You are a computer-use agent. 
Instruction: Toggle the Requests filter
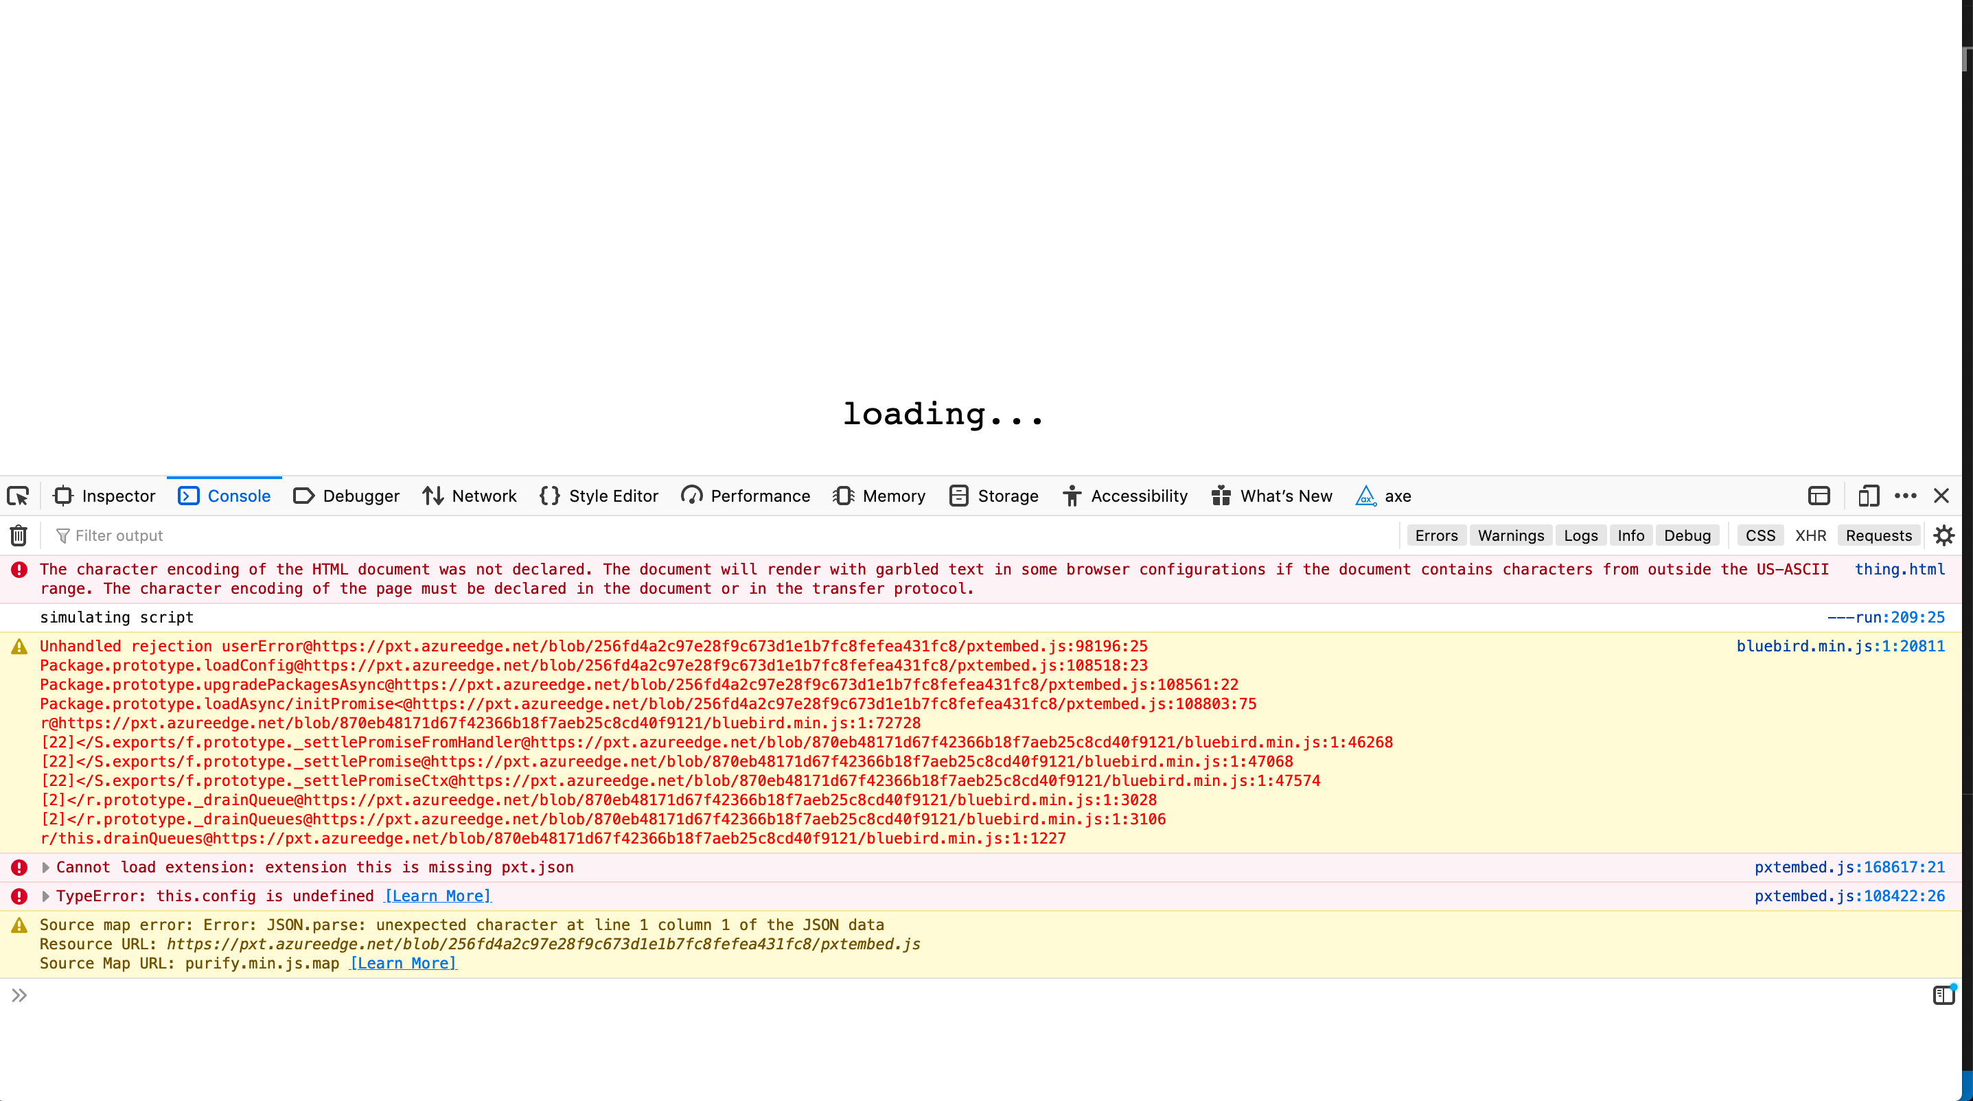click(1878, 535)
